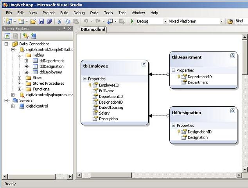Click the Open File folder icon
This screenshot has width=248, height=188.
coord(33,21)
